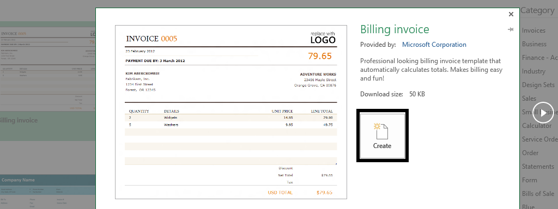Click the Download size 50 KB text

click(x=392, y=94)
